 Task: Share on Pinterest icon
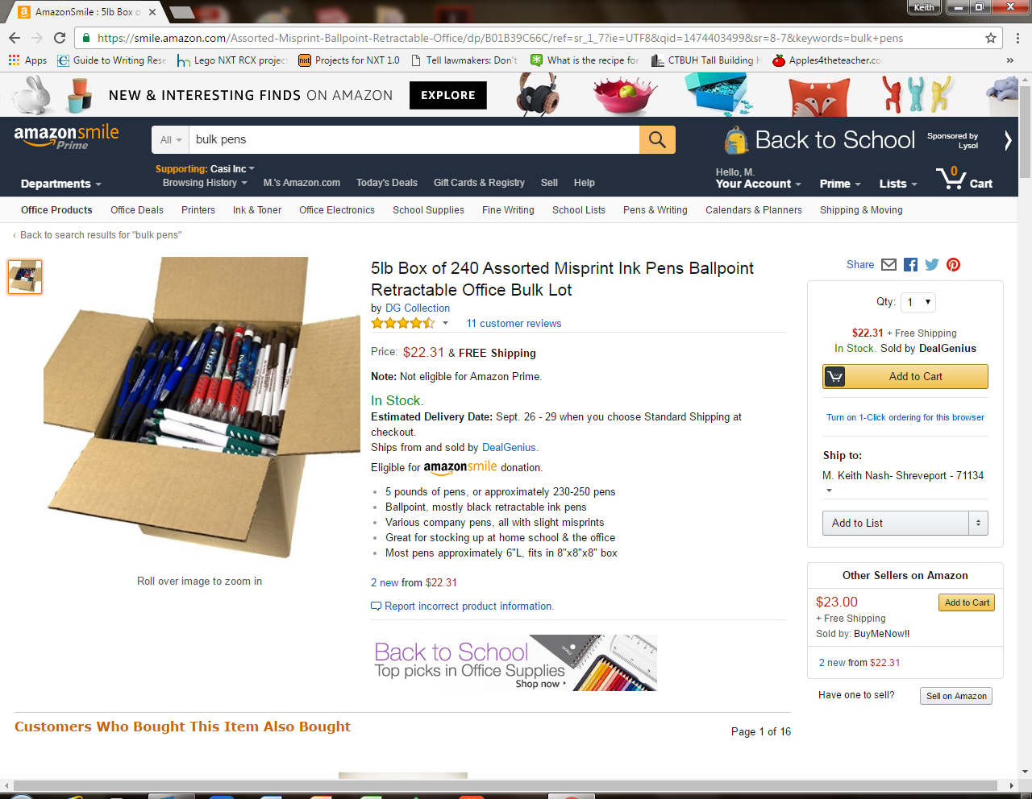point(954,265)
